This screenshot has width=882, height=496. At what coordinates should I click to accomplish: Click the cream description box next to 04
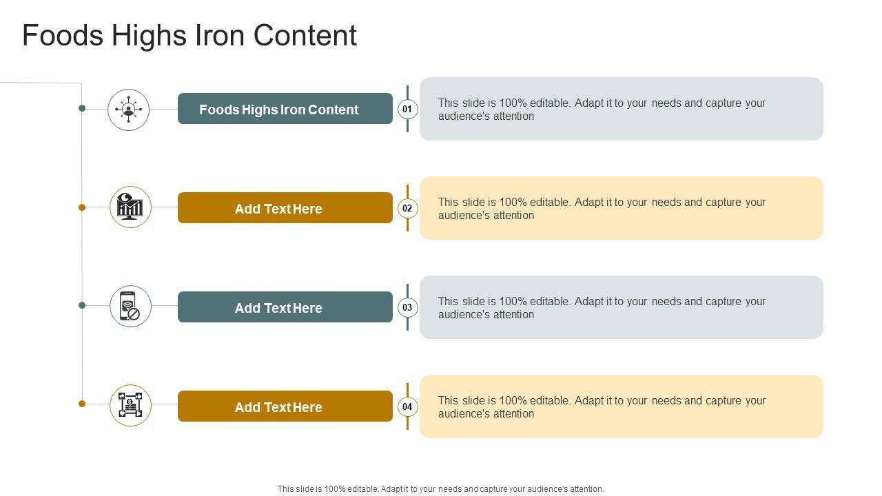[621, 406]
